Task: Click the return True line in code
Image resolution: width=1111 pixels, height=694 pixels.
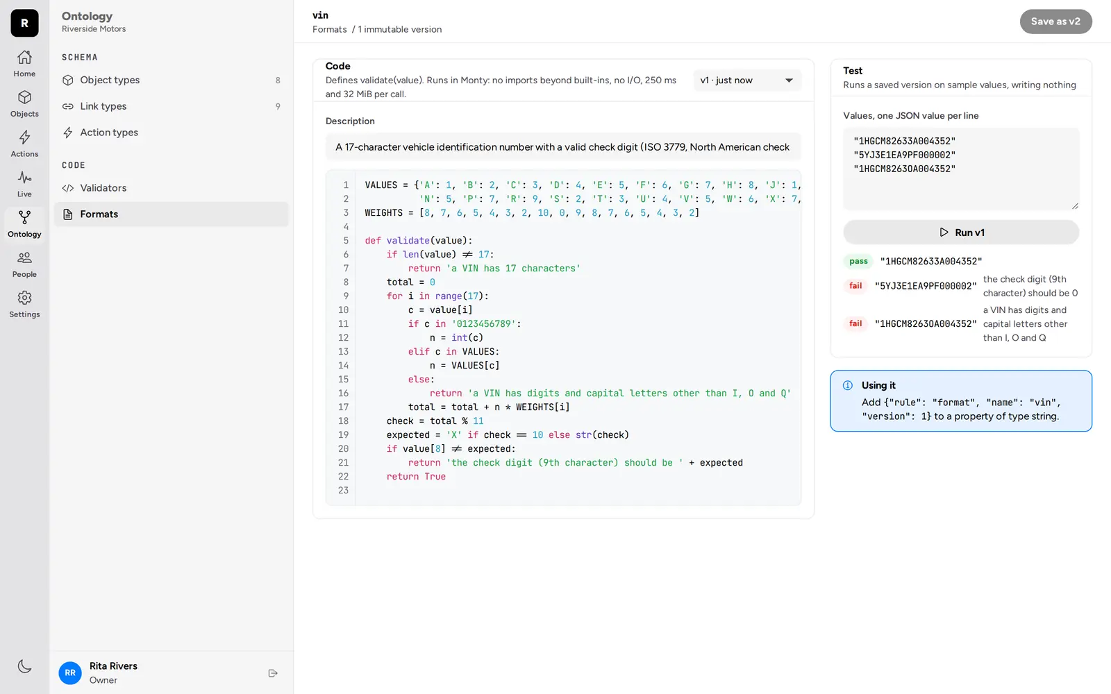Action: tap(416, 477)
